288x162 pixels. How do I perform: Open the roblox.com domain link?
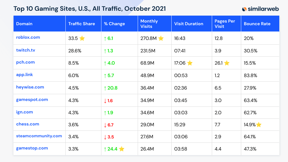pyautogui.click(x=28, y=37)
